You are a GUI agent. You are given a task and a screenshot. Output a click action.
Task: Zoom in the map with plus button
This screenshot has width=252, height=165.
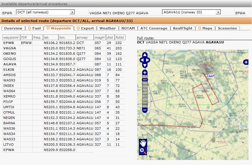(x=145, y=73)
